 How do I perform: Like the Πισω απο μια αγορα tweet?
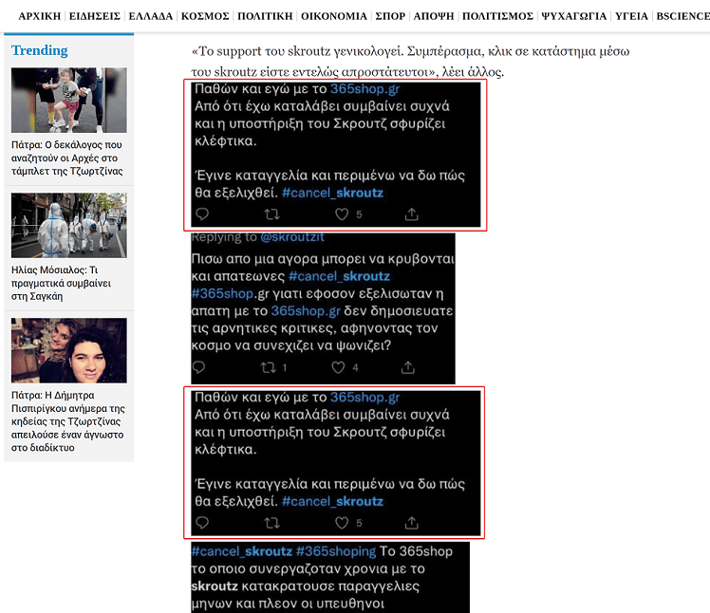tap(338, 367)
